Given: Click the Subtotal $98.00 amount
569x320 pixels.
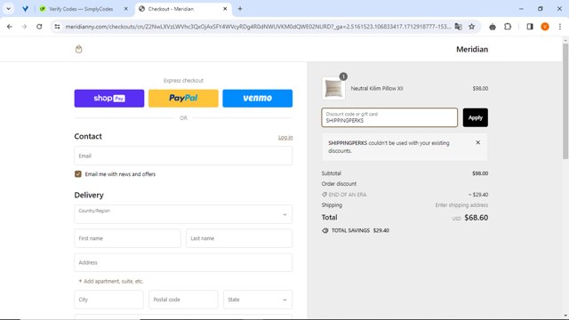Looking at the screenshot, I should (x=480, y=173).
